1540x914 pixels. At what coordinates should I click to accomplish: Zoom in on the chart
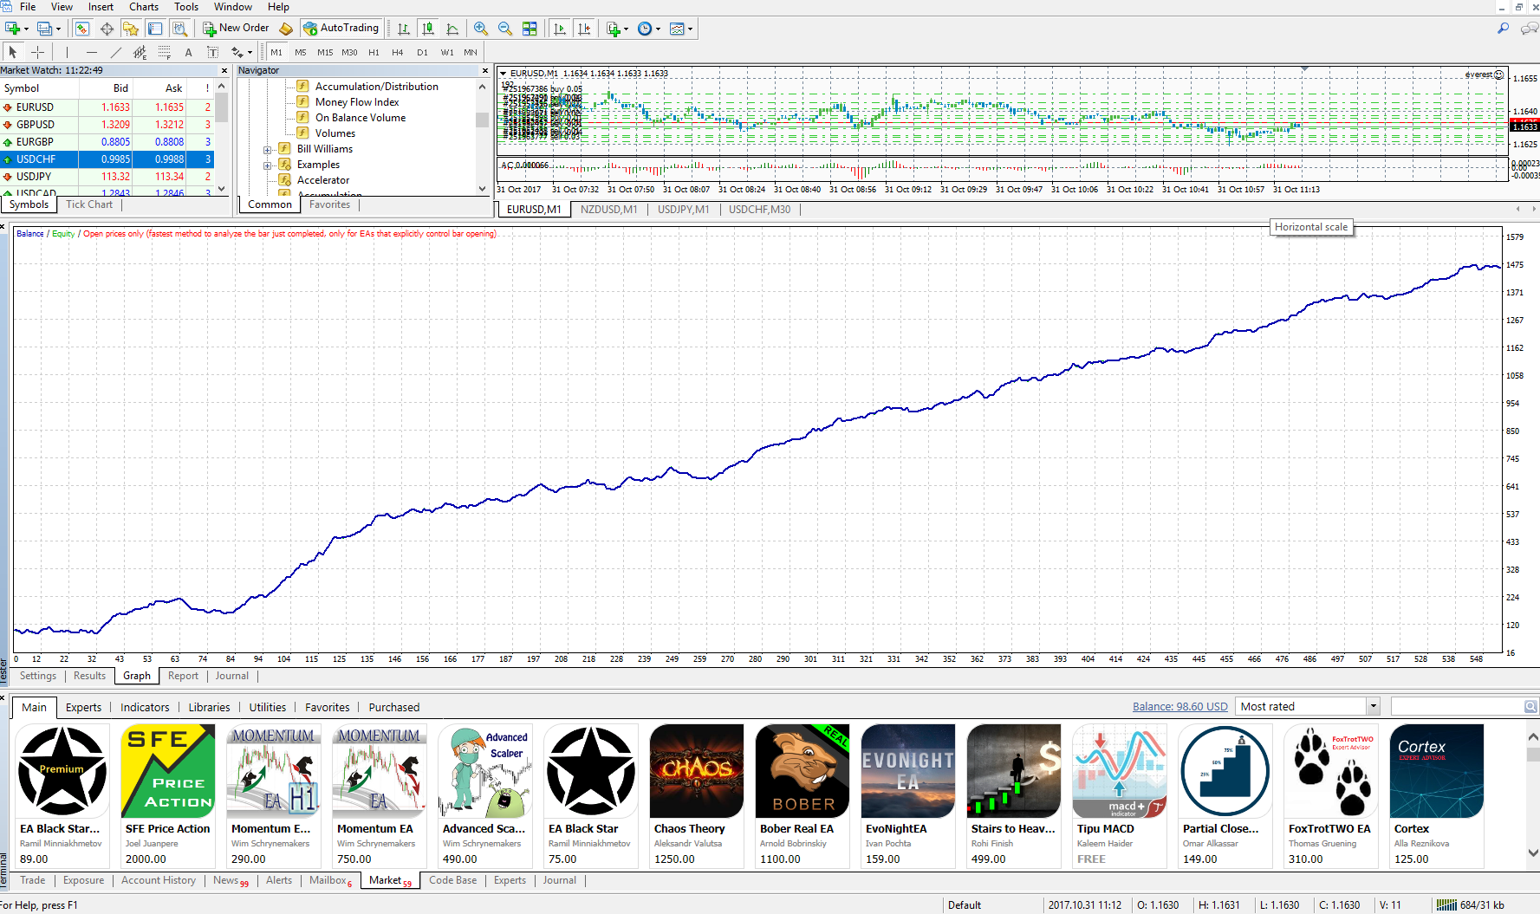481,29
